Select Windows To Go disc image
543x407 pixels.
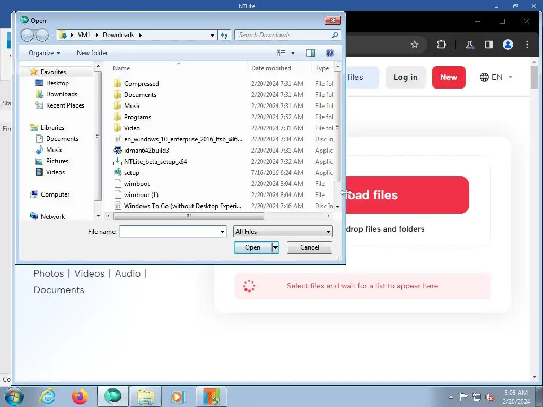click(182, 206)
